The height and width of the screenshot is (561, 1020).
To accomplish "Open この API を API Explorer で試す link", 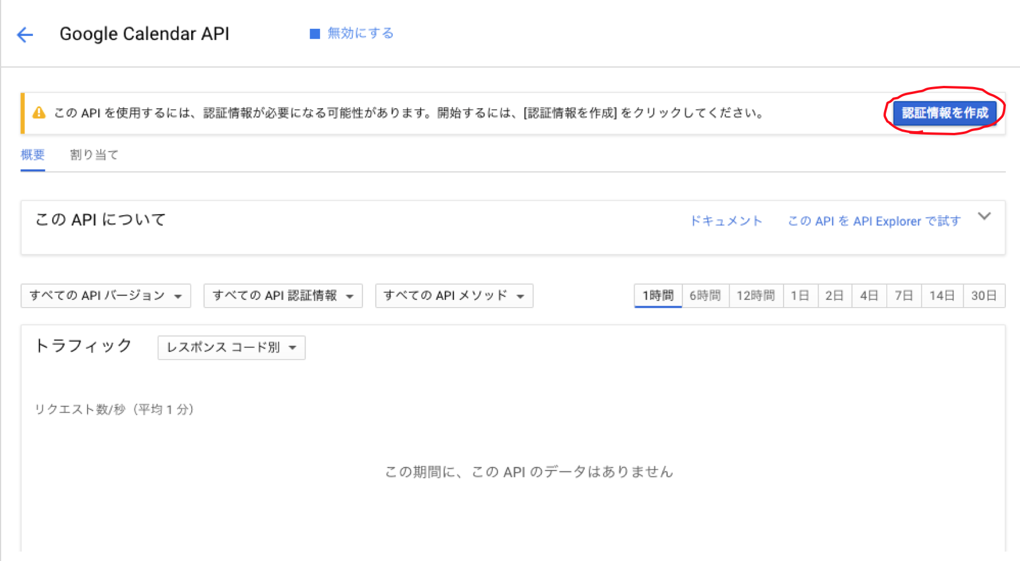I will 874,221.
